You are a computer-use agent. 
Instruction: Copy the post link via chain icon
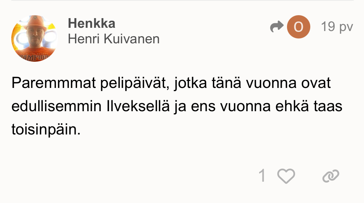(x=331, y=176)
